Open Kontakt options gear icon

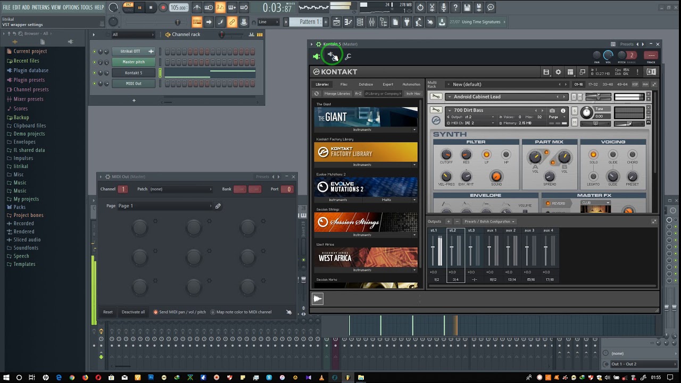pos(558,72)
